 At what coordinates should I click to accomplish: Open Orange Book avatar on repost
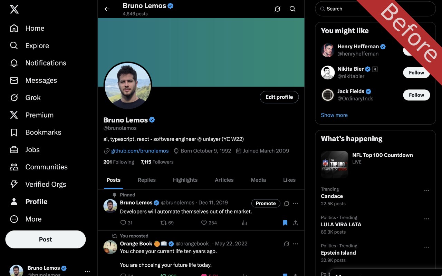tap(110, 247)
